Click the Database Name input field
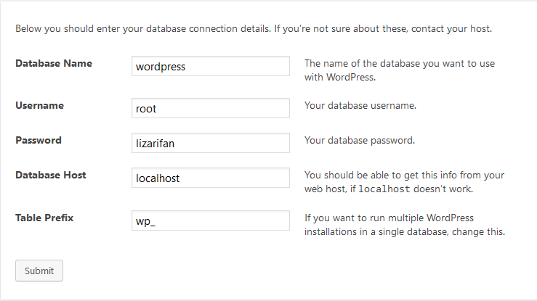This screenshot has width=537, height=301. (x=211, y=67)
